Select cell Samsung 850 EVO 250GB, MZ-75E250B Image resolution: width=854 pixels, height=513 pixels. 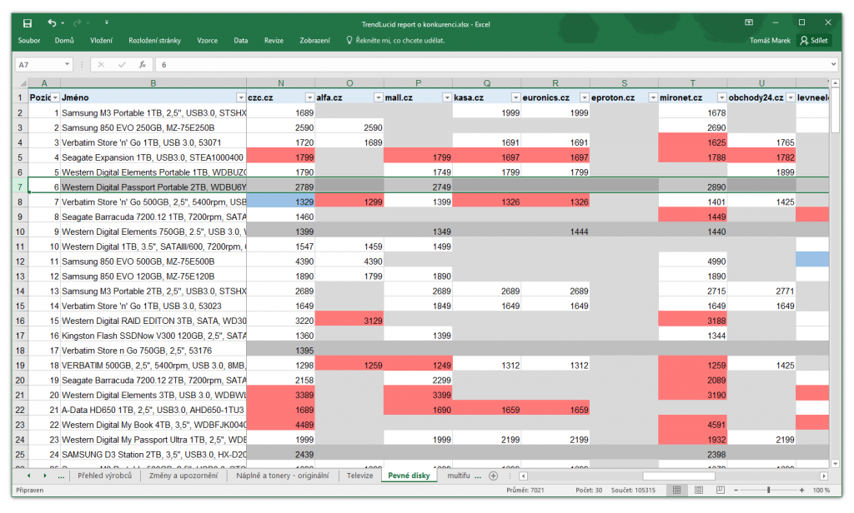click(153, 127)
